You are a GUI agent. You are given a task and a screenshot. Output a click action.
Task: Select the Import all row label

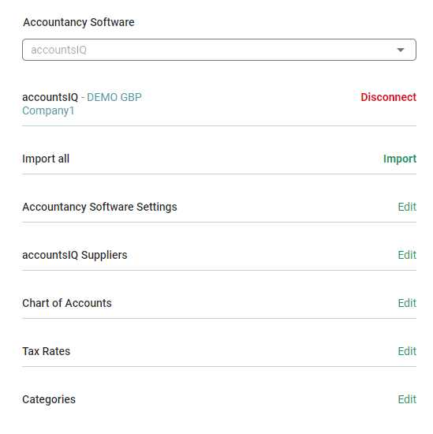[x=46, y=159]
